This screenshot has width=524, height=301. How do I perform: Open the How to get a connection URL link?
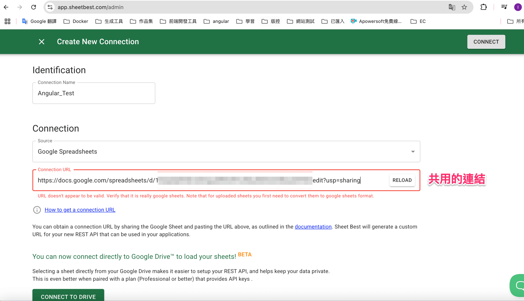[80, 210]
